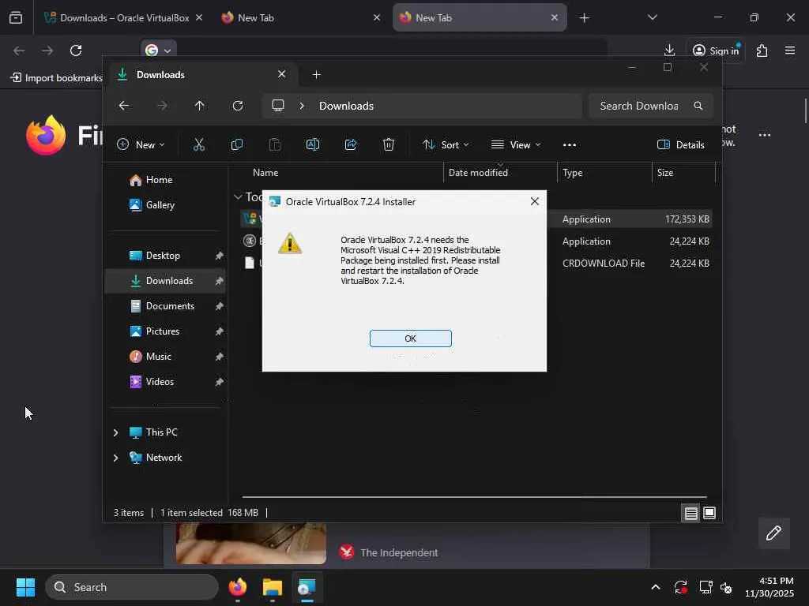Collapse the Today group chevron
809x606 pixels.
[x=238, y=196]
